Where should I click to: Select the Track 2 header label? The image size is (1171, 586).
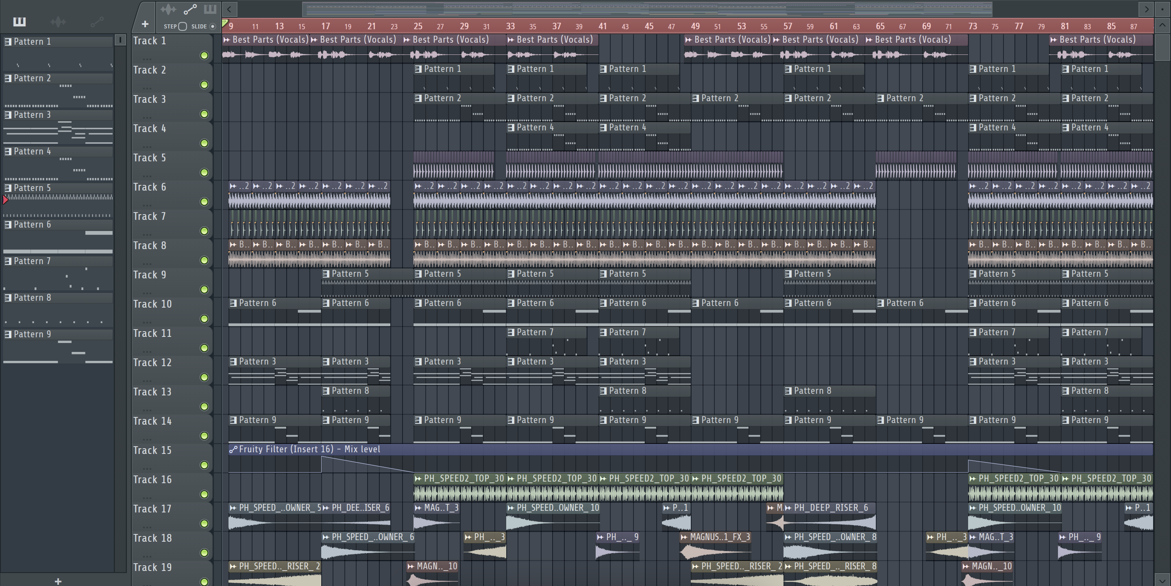point(150,70)
